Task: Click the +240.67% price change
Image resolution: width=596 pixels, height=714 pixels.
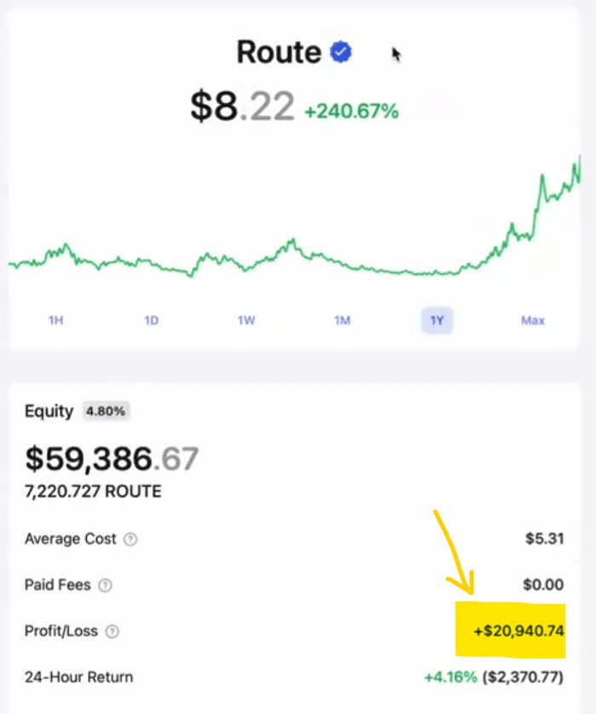Action: pyautogui.click(x=351, y=111)
